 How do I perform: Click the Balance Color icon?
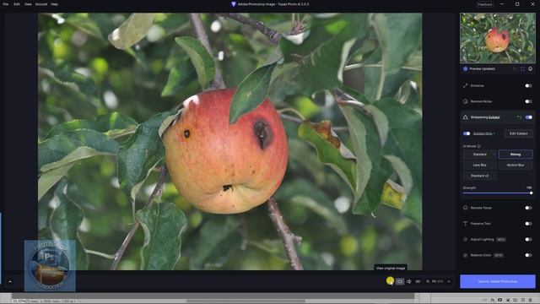point(465,255)
